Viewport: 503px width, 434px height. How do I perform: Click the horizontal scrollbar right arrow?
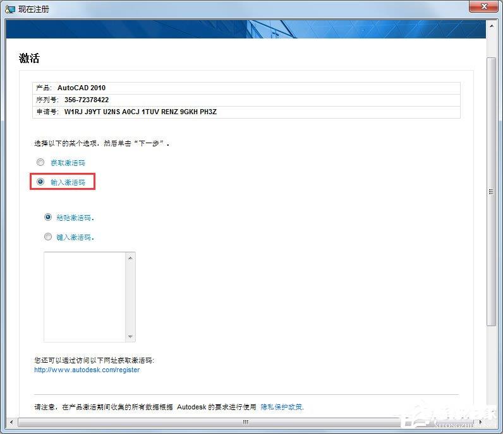tap(480, 422)
